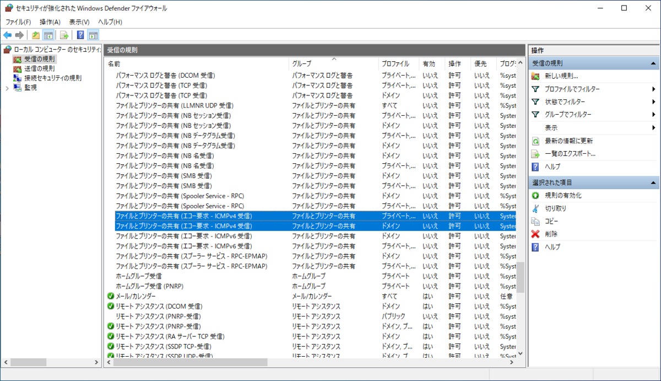Select ローカル コンピューター のセキュリティ root node
Screen dimensions: 661x381
[57, 50]
